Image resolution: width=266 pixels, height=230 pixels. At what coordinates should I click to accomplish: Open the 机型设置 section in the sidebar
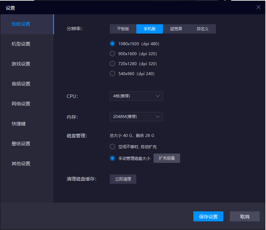(21, 44)
